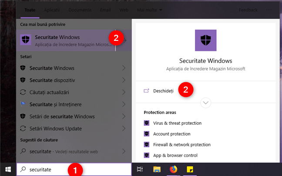
Task: Click shield icon beside App & browser control
Action: click(x=147, y=155)
